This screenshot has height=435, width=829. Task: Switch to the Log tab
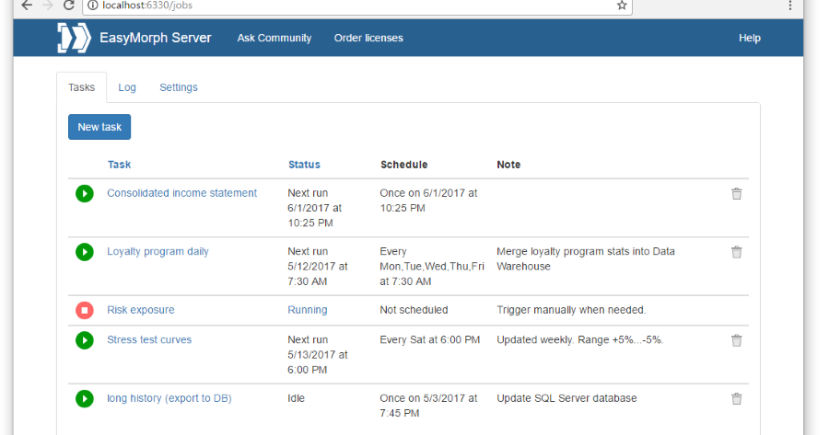pyautogui.click(x=127, y=87)
